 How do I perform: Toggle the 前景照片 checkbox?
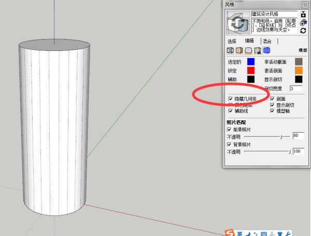(x=230, y=129)
